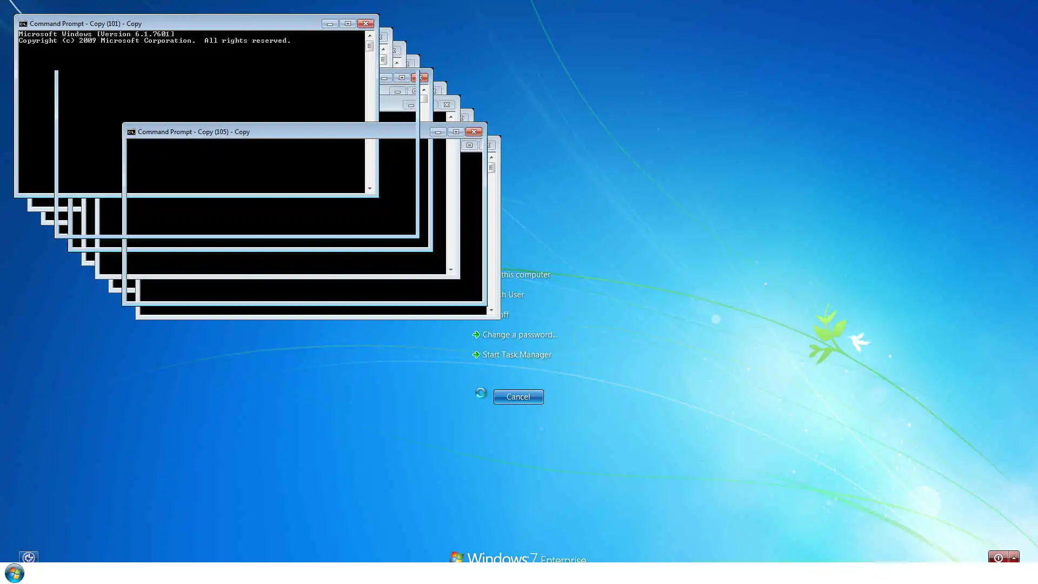Click cmd icon in Copy (101) title bar
1038x584 pixels.
pyautogui.click(x=23, y=24)
